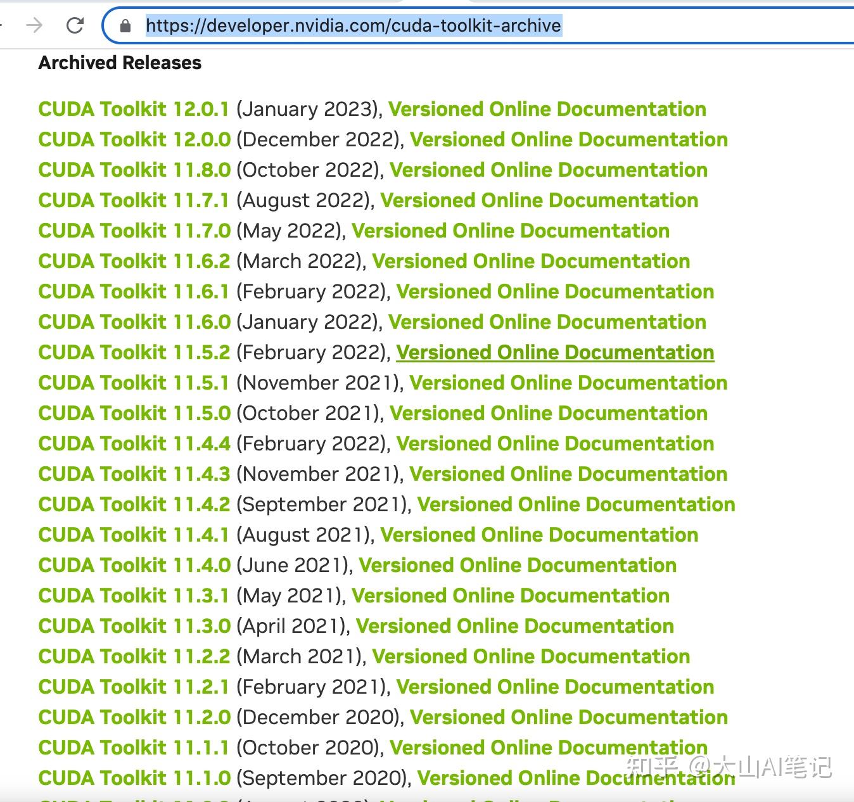Viewport: 854px width, 802px height.
Task: Open CUDA Toolkit 11.3.1 archive link
Action: 133,595
